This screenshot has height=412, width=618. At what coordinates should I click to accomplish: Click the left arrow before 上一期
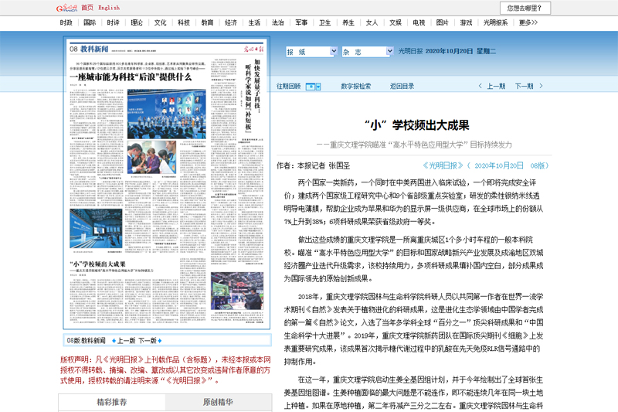(x=482, y=87)
